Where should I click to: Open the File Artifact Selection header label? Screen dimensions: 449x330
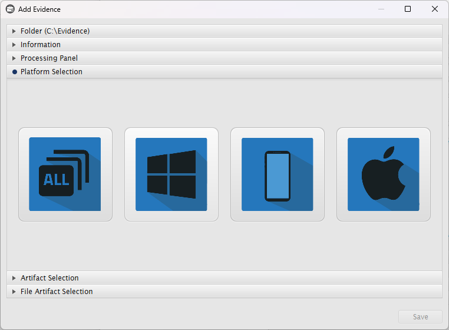[57, 291]
